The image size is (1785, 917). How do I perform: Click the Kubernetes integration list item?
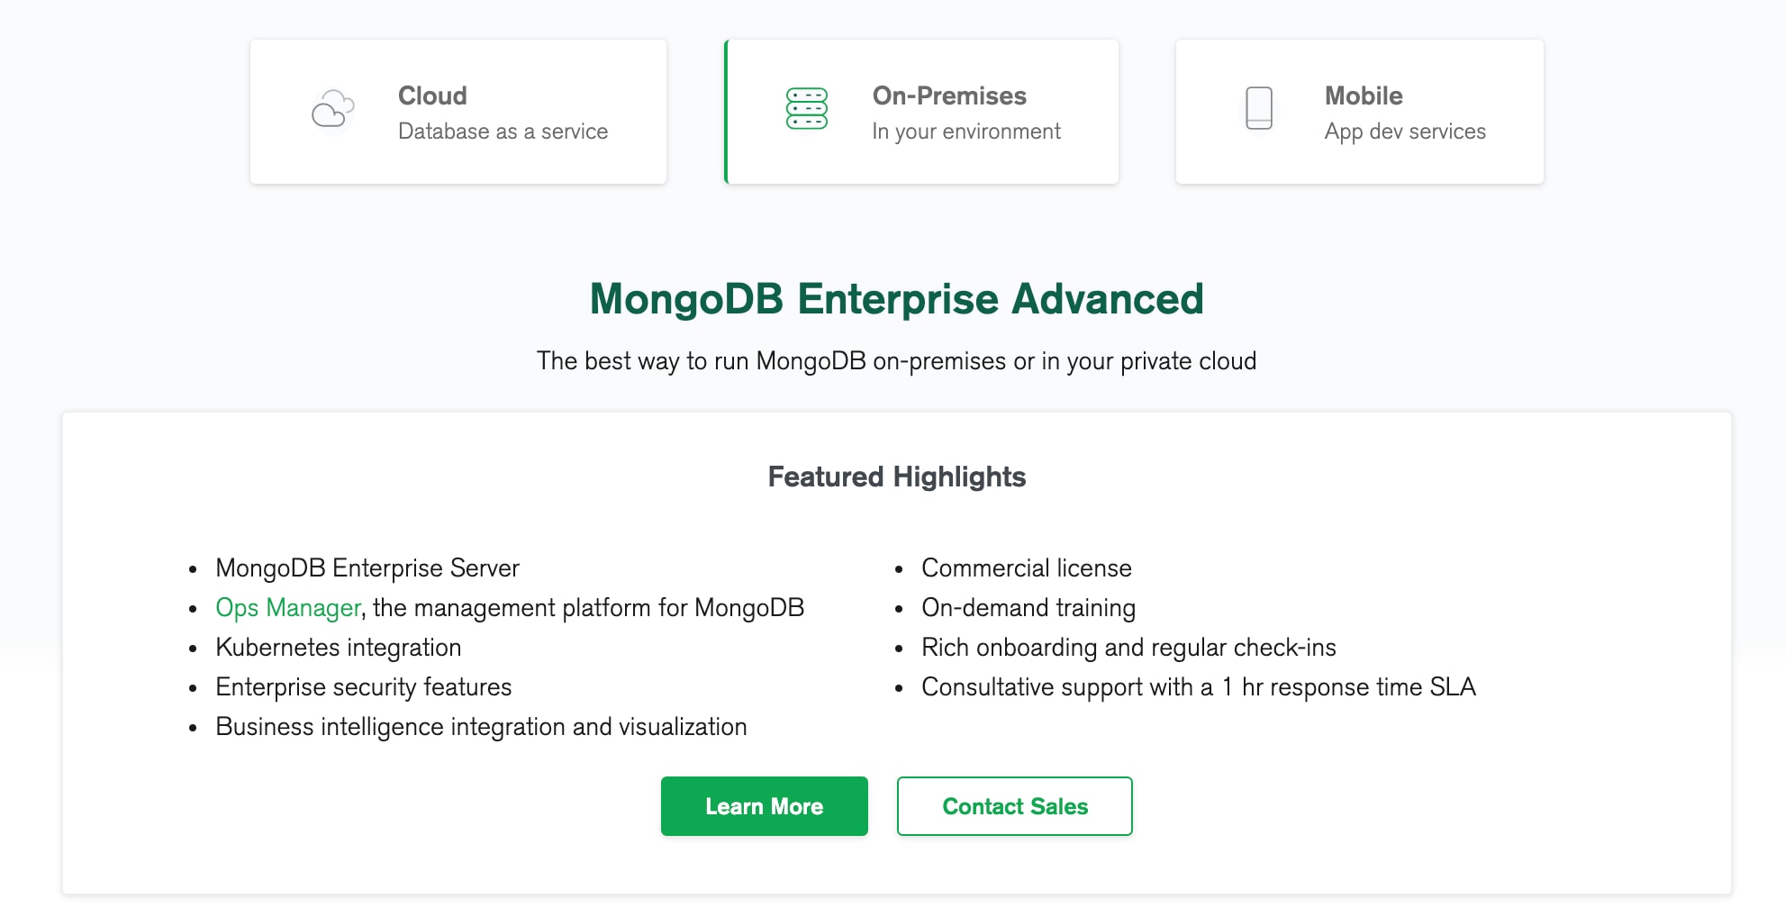[x=338, y=647]
